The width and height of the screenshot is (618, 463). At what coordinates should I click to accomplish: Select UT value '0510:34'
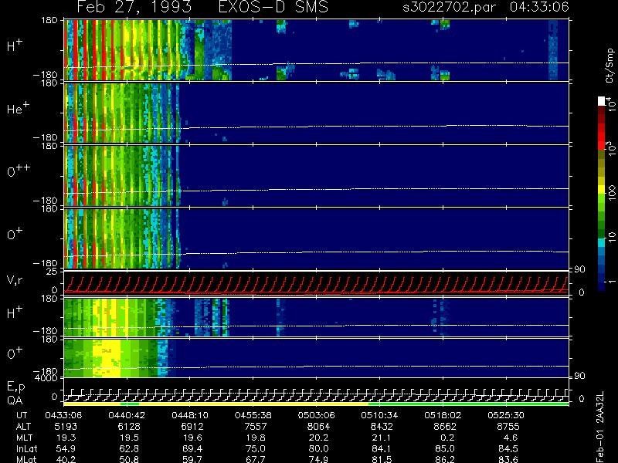(x=379, y=415)
